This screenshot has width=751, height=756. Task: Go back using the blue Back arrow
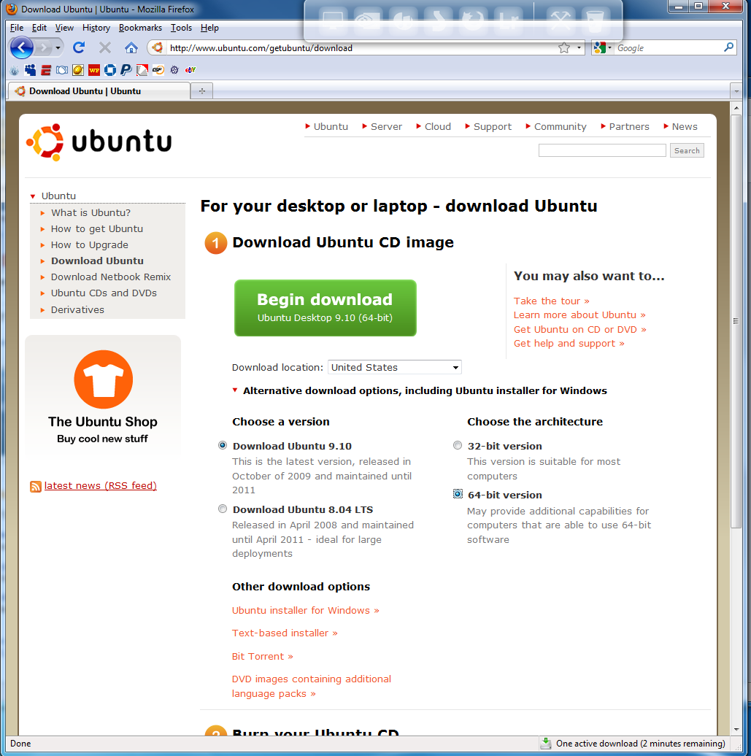[22, 47]
